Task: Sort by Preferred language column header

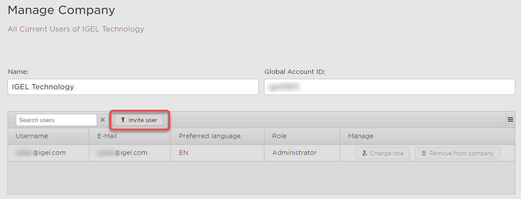Action: [x=210, y=136]
